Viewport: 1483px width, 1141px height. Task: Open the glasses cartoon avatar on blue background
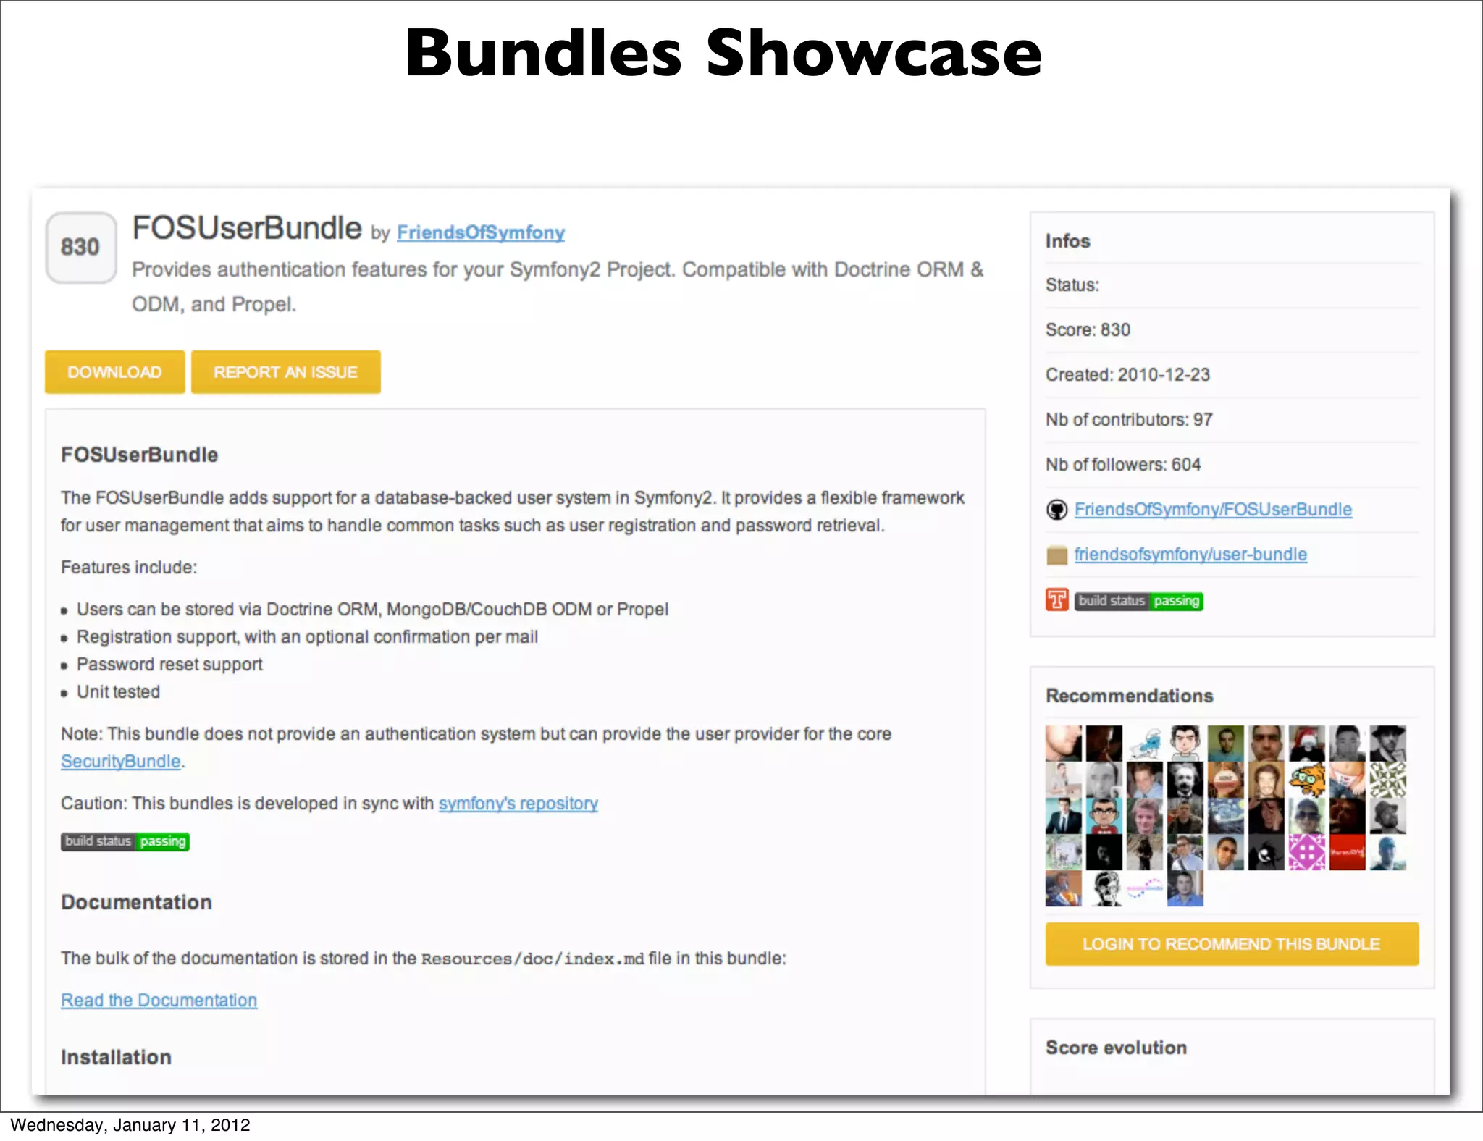[x=1104, y=816]
